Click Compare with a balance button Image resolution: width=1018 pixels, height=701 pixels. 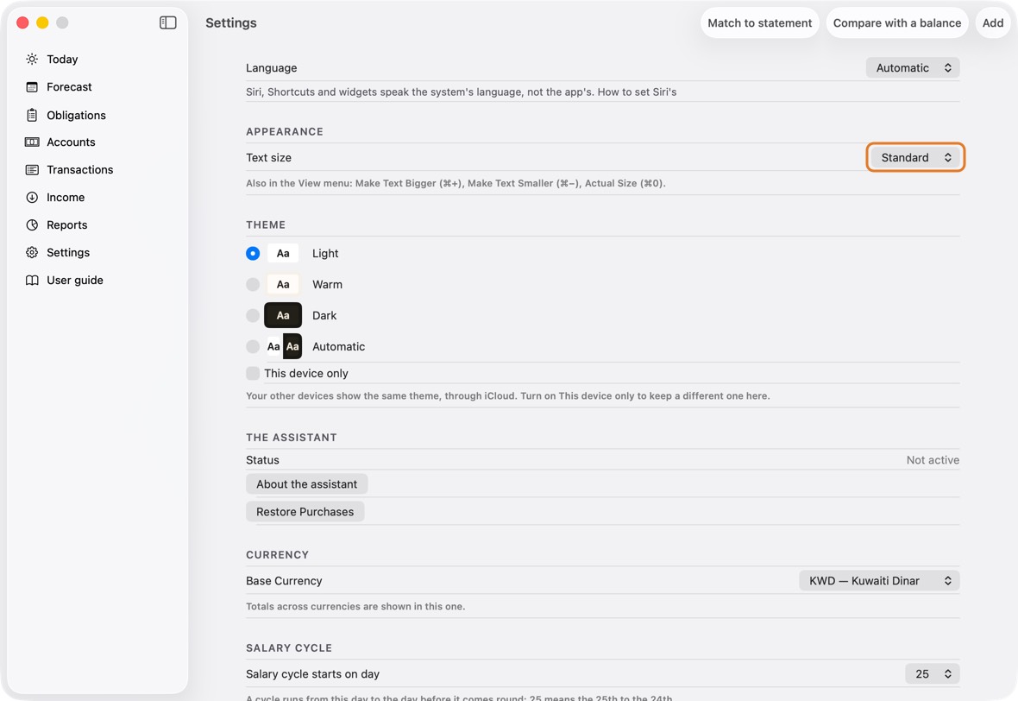(897, 22)
